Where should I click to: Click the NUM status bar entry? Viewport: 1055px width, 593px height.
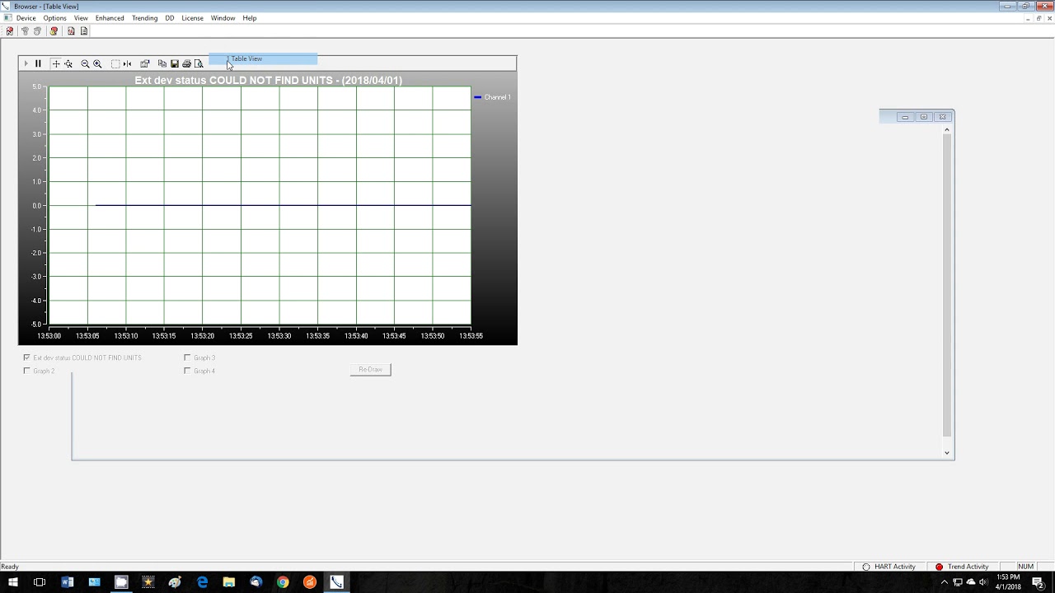[1025, 567]
